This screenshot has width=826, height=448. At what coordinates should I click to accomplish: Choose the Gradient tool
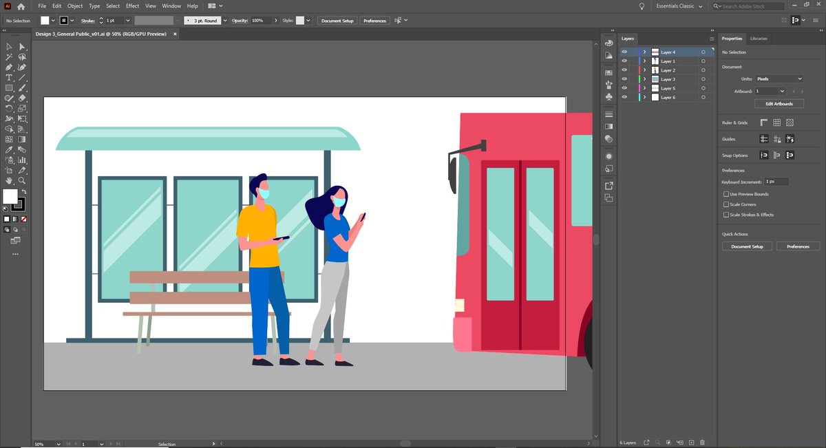22,139
